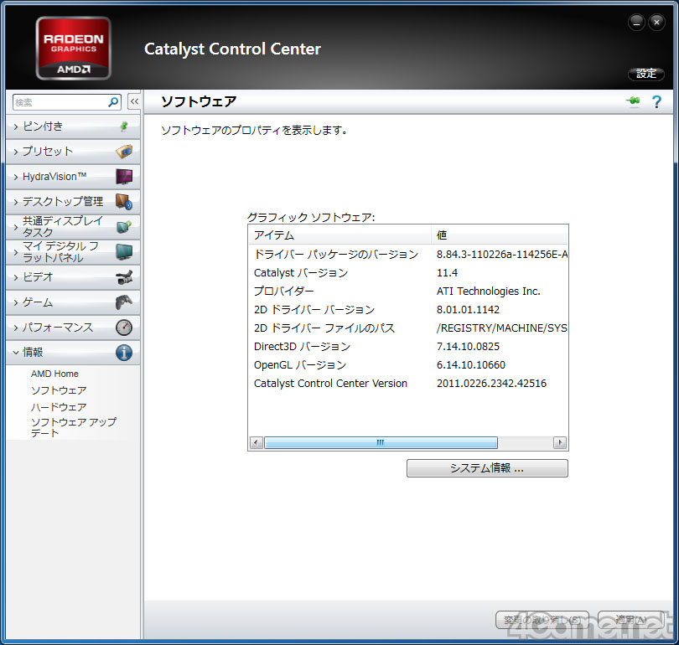The image size is (679, 645).
Task: Click the scrollbar right arrow
Action: (560, 442)
